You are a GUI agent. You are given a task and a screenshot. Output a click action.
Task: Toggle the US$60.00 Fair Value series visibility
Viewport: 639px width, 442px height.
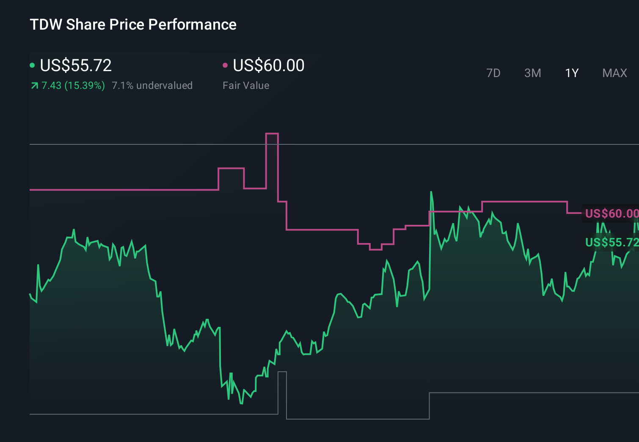(x=268, y=65)
